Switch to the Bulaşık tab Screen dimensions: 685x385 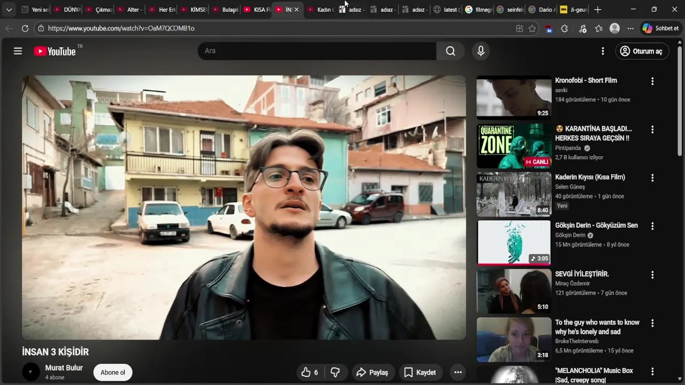pos(224,10)
